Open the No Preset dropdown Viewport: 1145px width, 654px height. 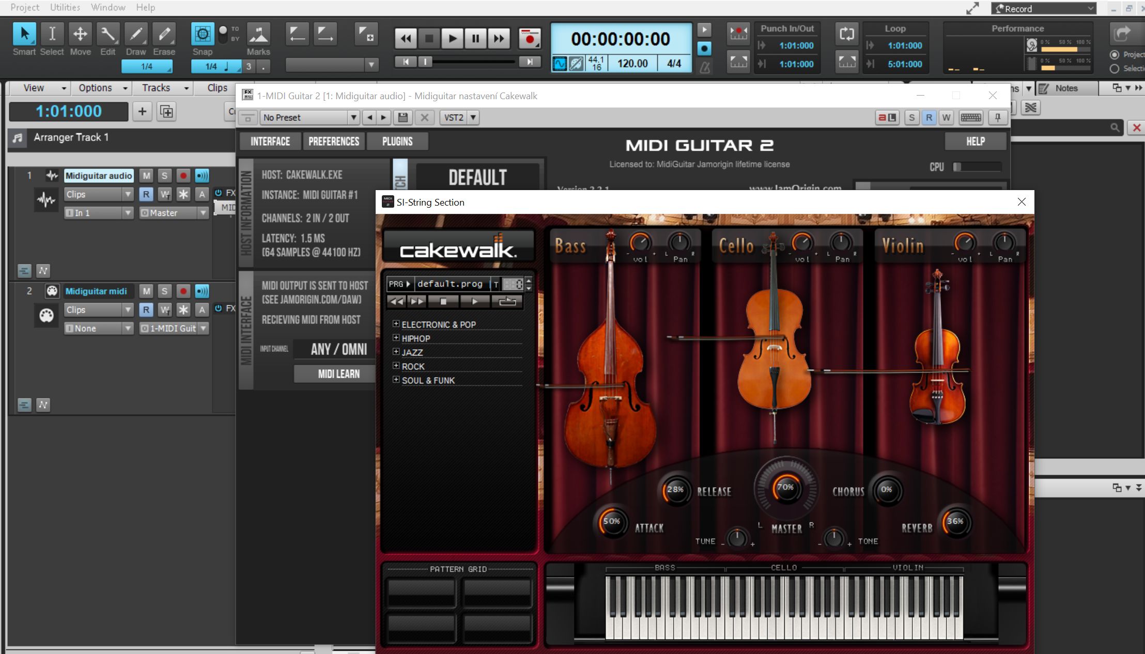(353, 118)
